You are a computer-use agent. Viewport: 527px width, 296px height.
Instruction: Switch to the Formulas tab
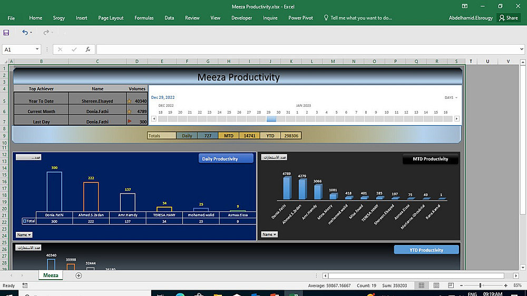144,18
